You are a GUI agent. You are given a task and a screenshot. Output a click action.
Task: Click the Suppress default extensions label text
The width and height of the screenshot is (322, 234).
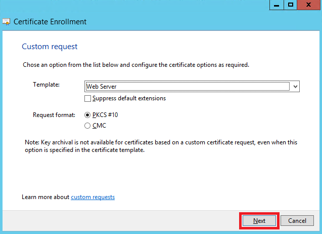[x=129, y=98]
